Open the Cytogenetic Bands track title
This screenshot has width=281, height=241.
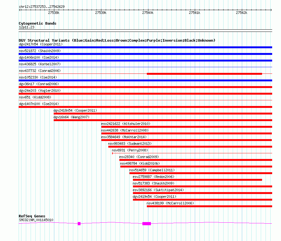[x=38, y=23]
